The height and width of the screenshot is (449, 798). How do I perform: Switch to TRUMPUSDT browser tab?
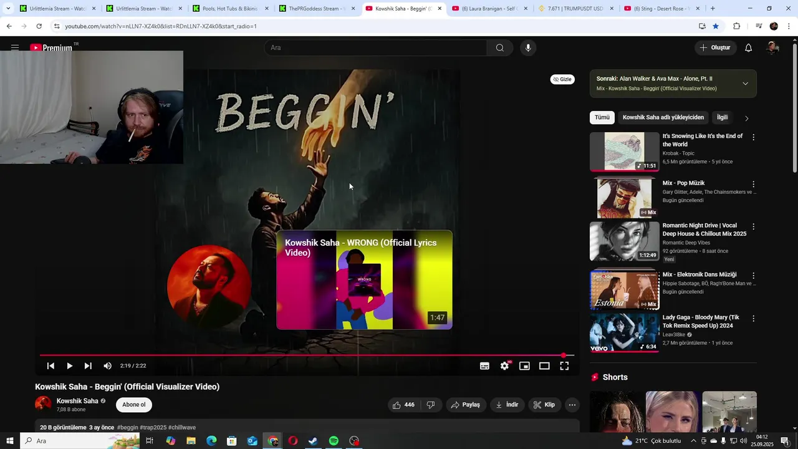[575, 9]
